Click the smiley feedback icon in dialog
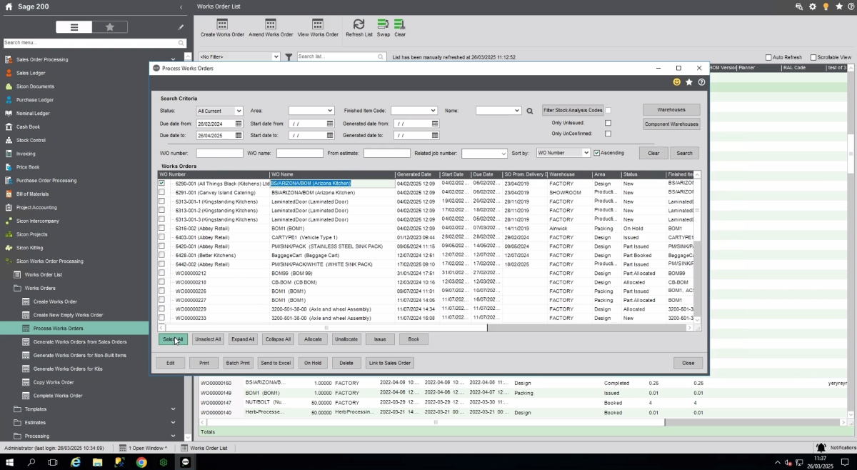The width and height of the screenshot is (857, 470). pyautogui.click(x=676, y=82)
